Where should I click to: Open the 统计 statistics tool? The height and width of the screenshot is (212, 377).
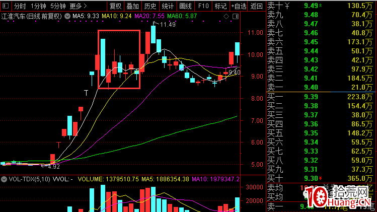(168, 6)
